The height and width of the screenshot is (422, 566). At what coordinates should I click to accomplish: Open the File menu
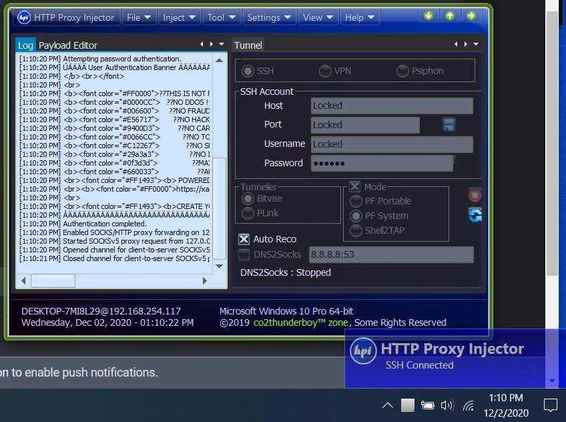pos(138,17)
